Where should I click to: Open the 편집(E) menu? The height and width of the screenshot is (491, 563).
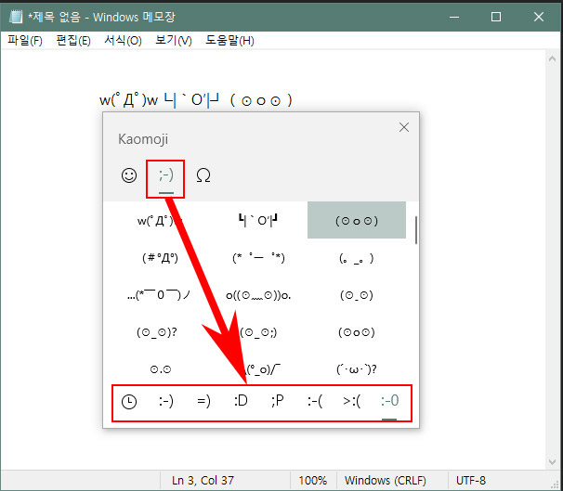pyautogui.click(x=73, y=41)
